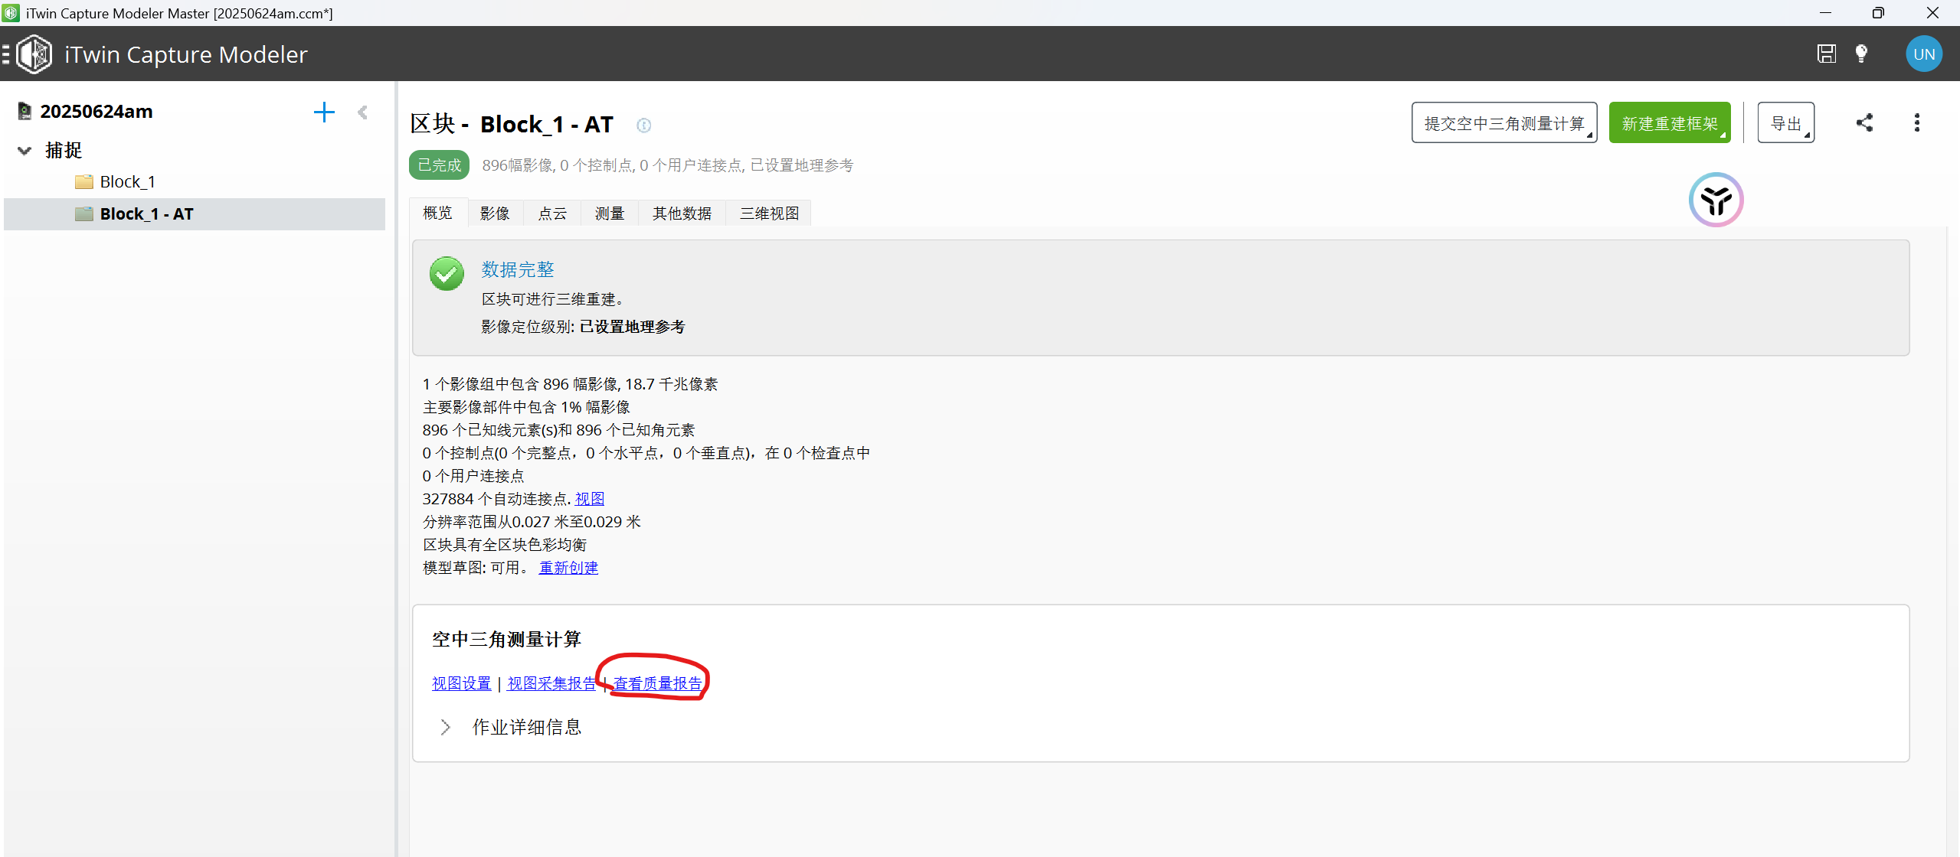The width and height of the screenshot is (1960, 857).
Task: Open the three-dot more options menu
Action: [x=1917, y=122]
